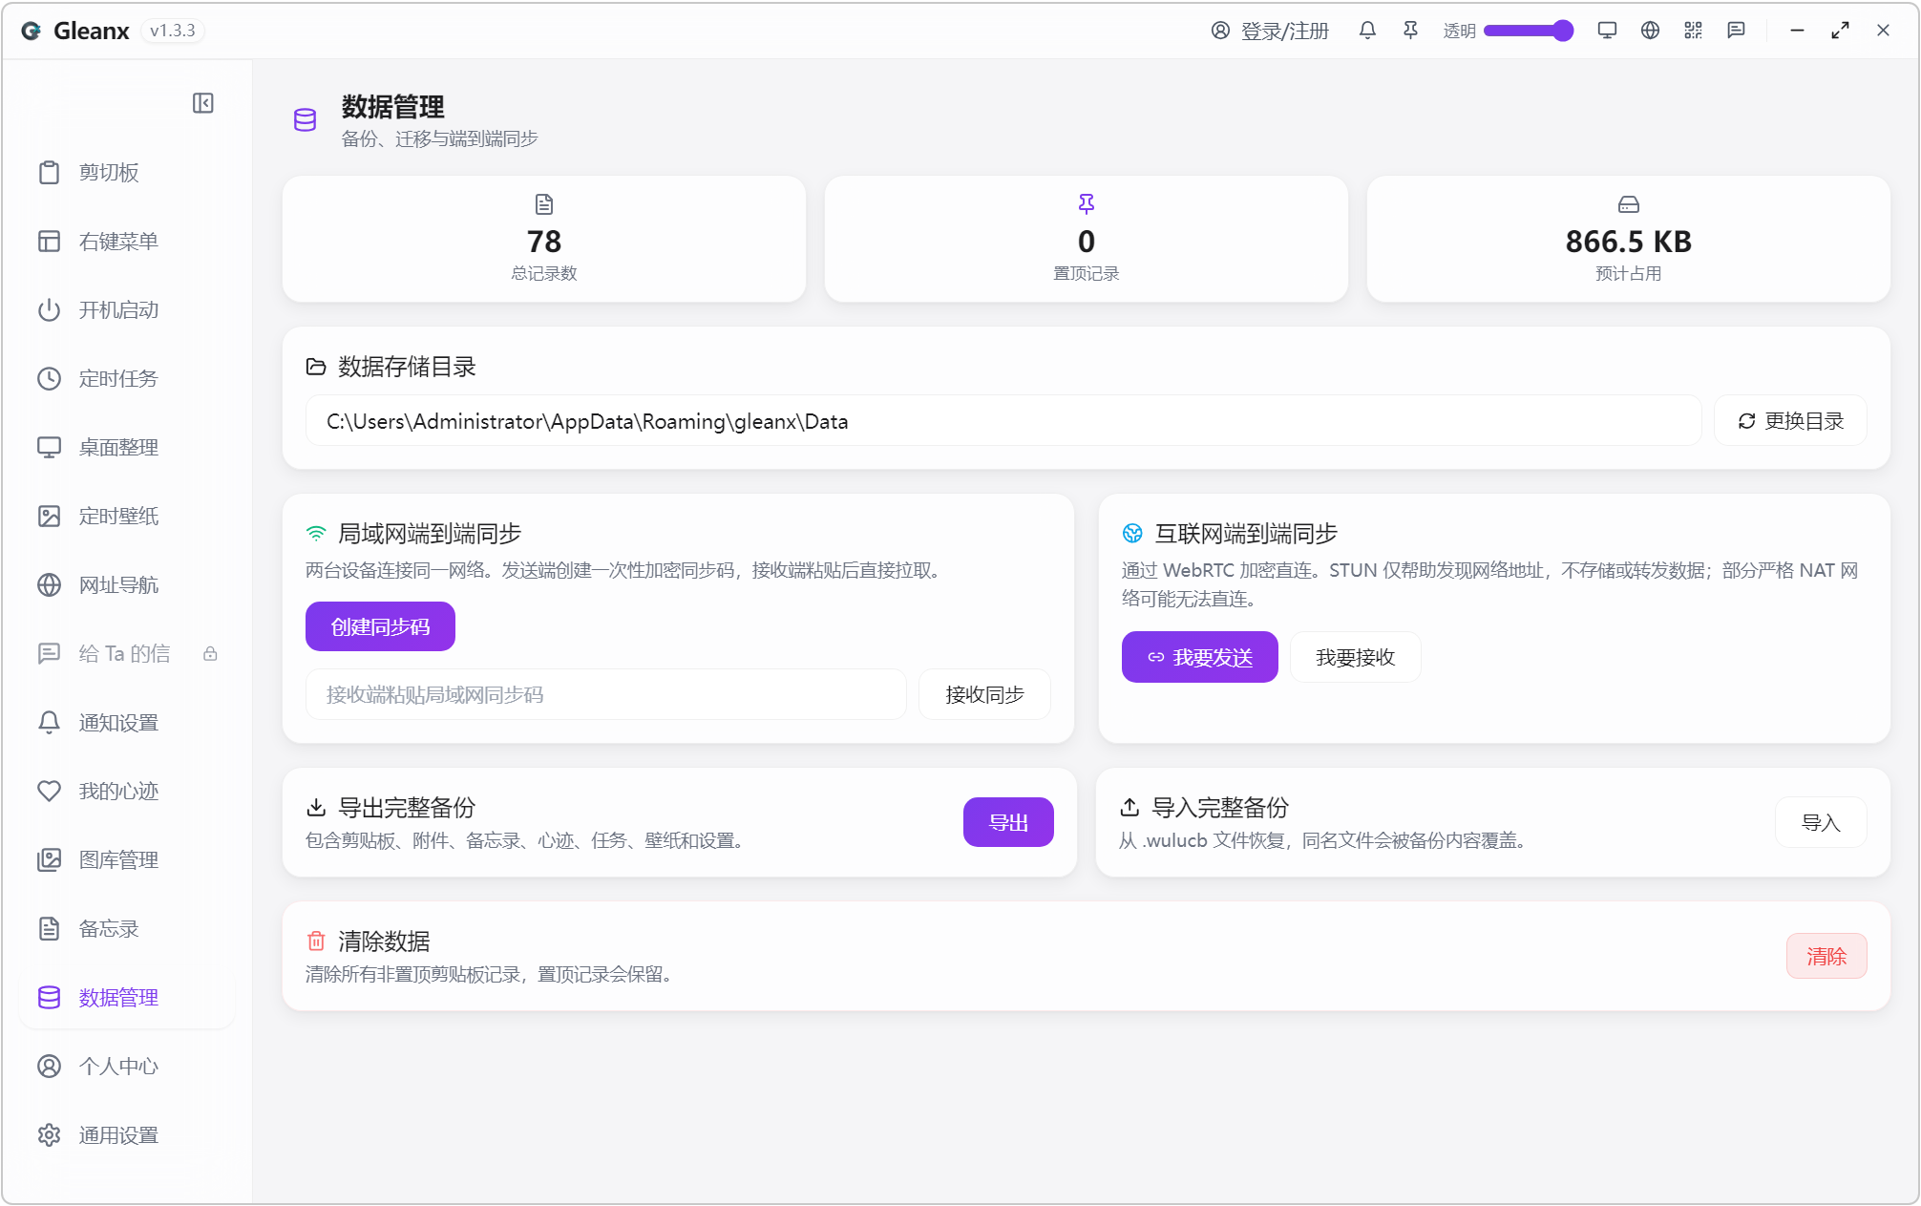This screenshot has height=1206, width=1921.
Task: Open the globe language icon
Action: click(1650, 31)
